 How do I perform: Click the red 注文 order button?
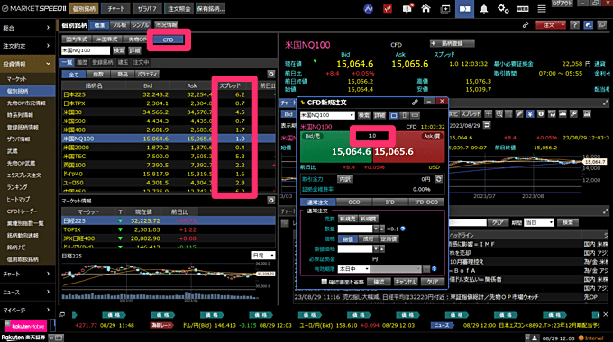(x=551, y=25)
